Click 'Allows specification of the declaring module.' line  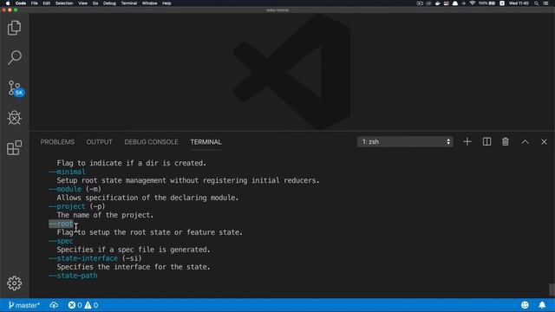point(147,198)
